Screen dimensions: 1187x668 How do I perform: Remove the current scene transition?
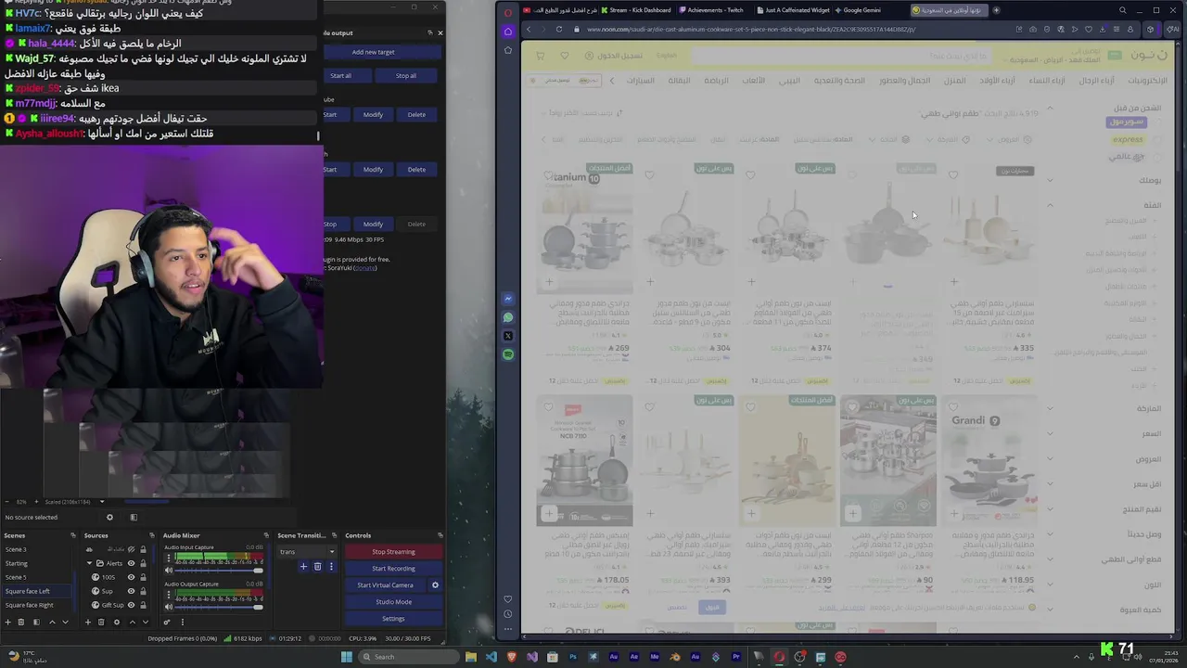pyautogui.click(x=317, y=567)
